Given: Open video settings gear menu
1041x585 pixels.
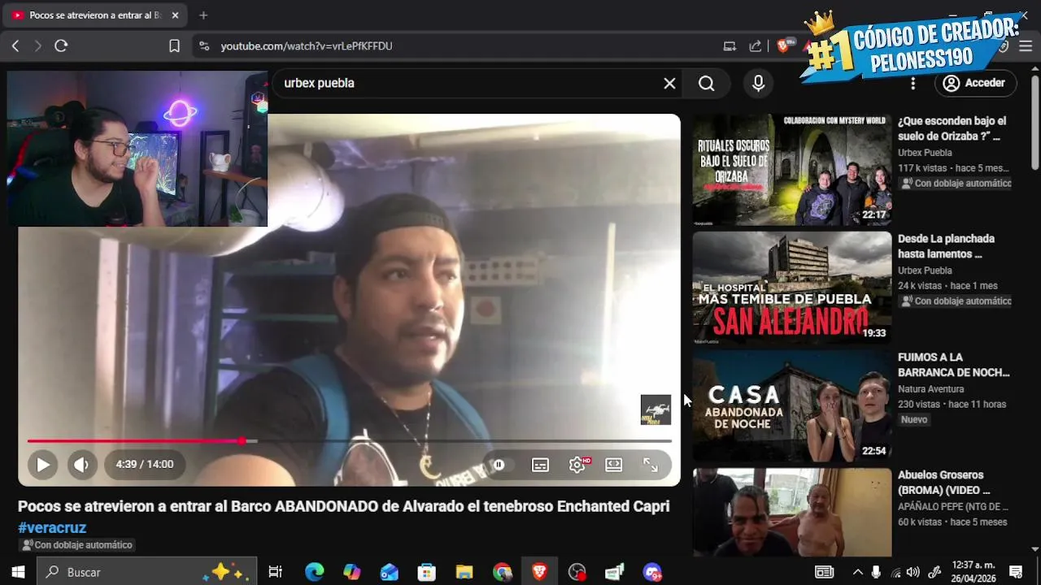Looking at the screenshot, I should [577, 465].
